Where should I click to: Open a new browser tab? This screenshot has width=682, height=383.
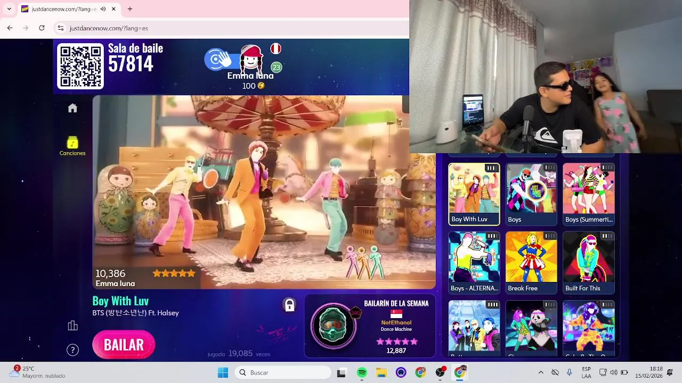(x=130, y=9)
